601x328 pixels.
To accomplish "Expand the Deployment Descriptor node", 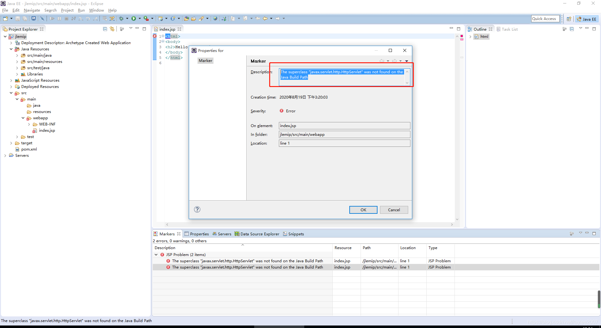I will click(x=11, y=43).
